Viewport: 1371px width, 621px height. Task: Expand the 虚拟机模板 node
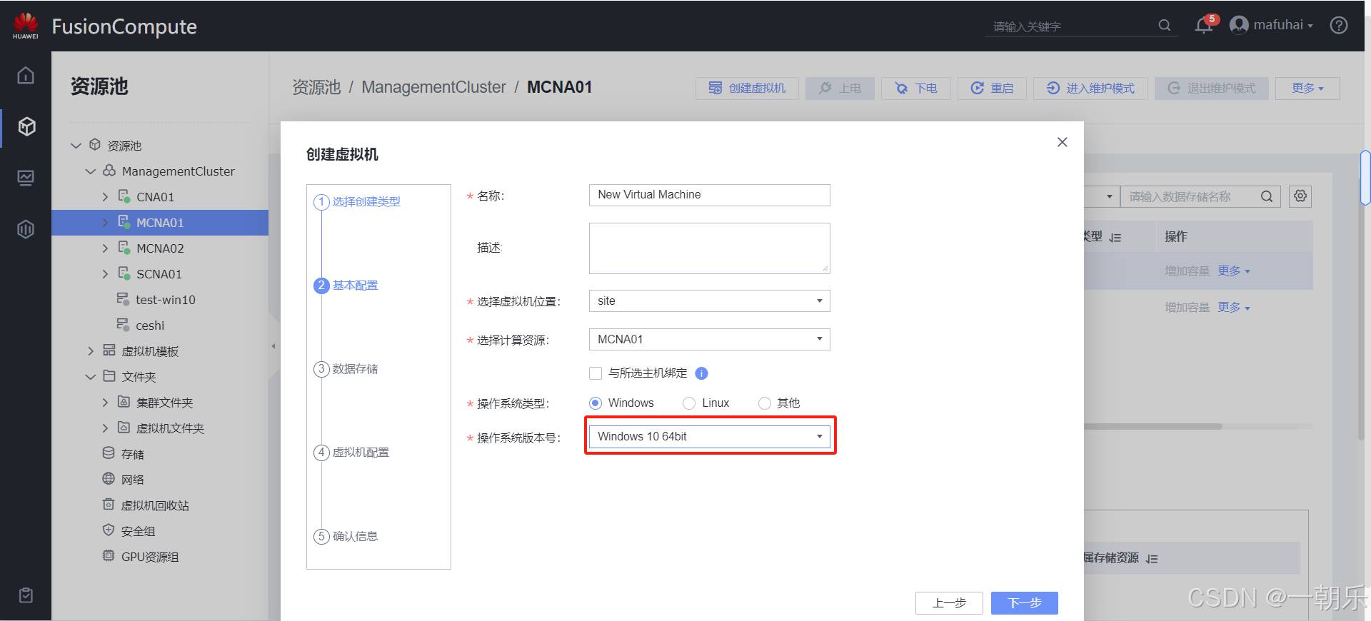pos(91,351)
